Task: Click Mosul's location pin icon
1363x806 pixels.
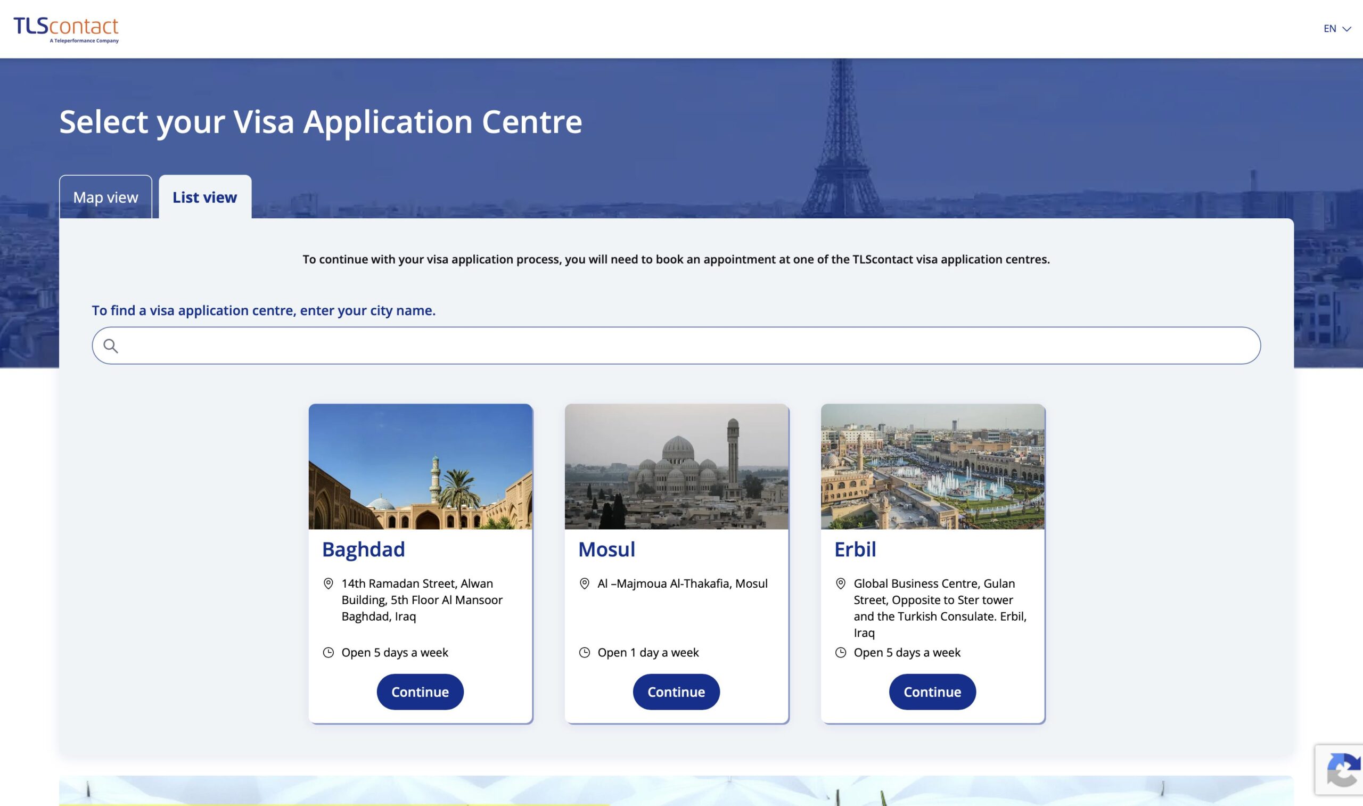Action: (x=584, y=584)
